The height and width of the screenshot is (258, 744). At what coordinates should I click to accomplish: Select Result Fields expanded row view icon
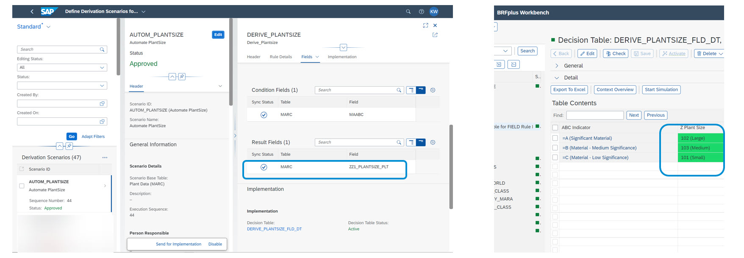(411, 142)
